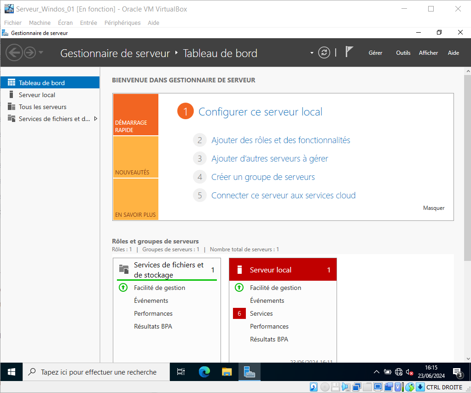Click Ajouter des rôles et des fonctionnalités
Screen dimensions: 471x393
[280, 140]
